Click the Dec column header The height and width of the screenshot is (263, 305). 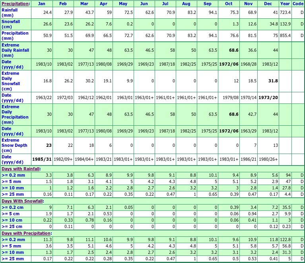tap(268, 4)
